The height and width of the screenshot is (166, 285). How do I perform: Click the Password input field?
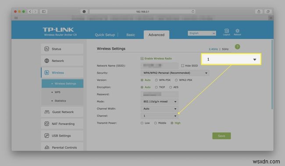pyautogui.click(x=160, y=94)
